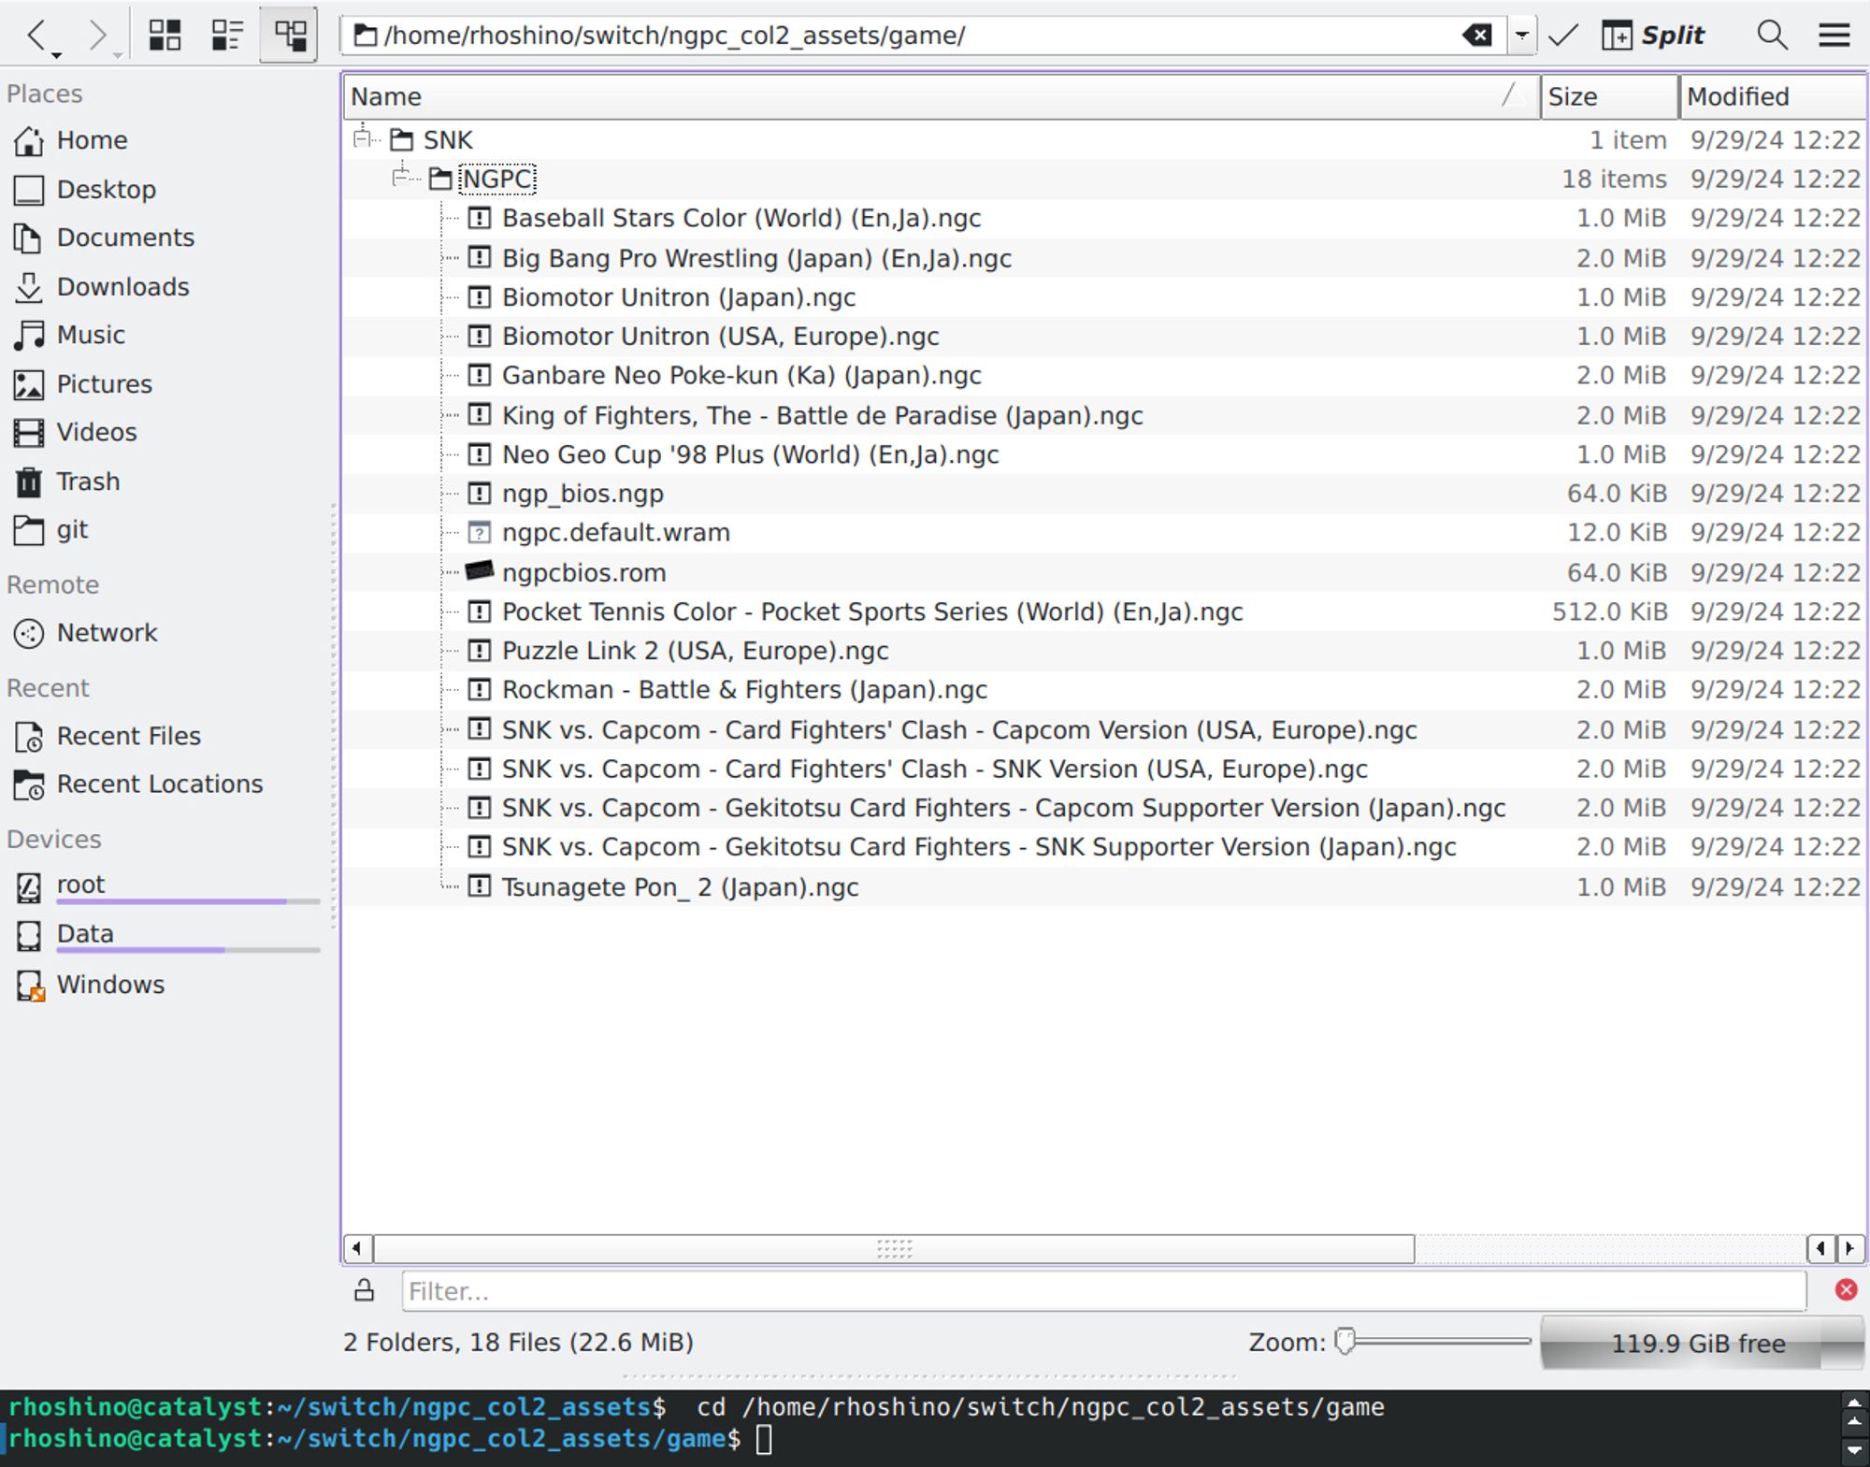Select Rockman Battle & Fighters file

click(x=744, y=690)
